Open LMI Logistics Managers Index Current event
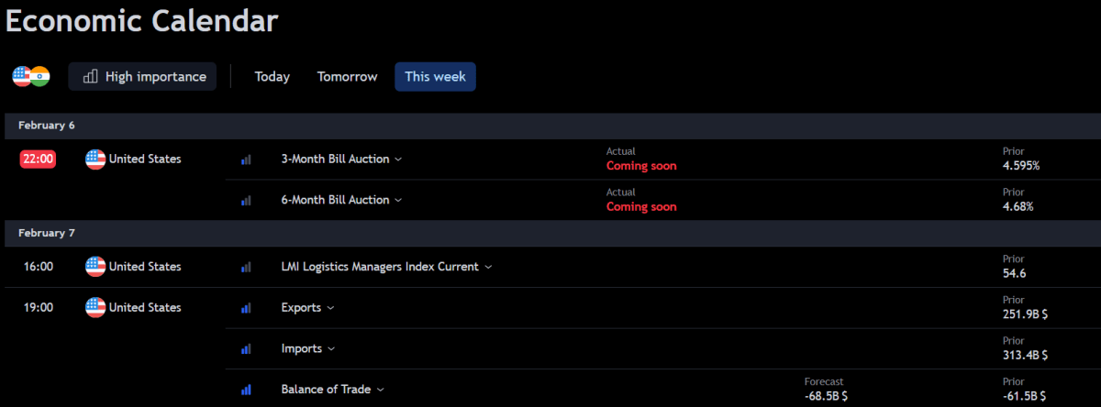The image size is (1101, 407). tap(380, 267)
